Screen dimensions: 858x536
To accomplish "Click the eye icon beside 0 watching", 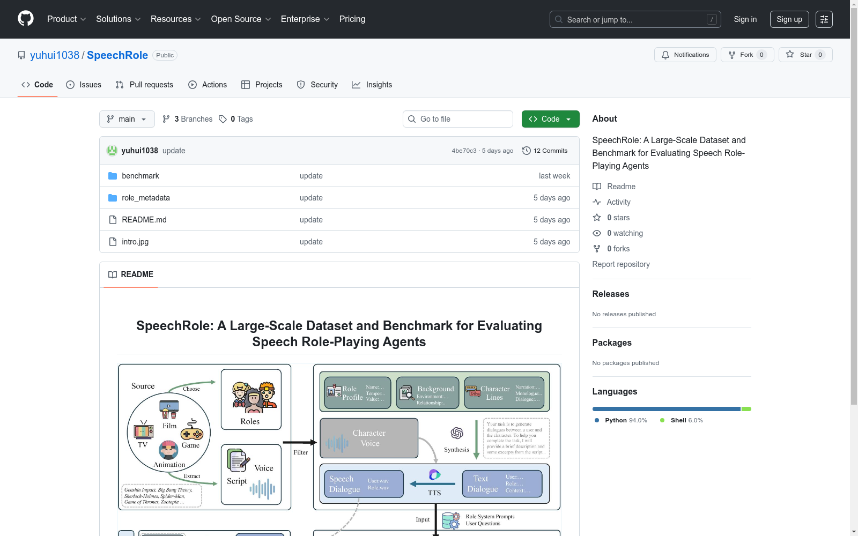I will [597, 233].
